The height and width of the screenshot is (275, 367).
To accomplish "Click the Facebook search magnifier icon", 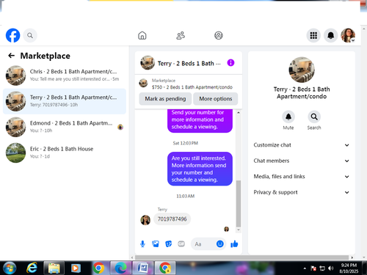I will [x=30, y=35].
